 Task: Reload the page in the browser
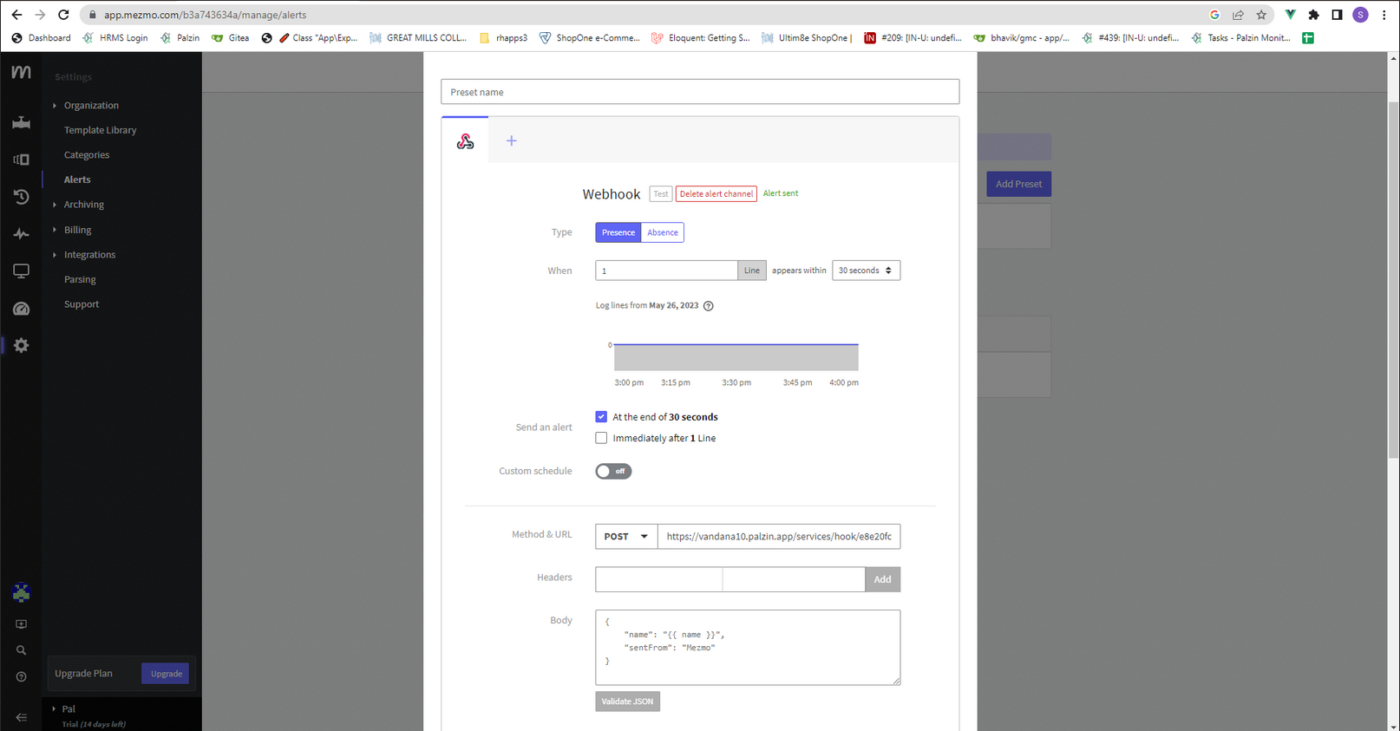coord(63,15)
